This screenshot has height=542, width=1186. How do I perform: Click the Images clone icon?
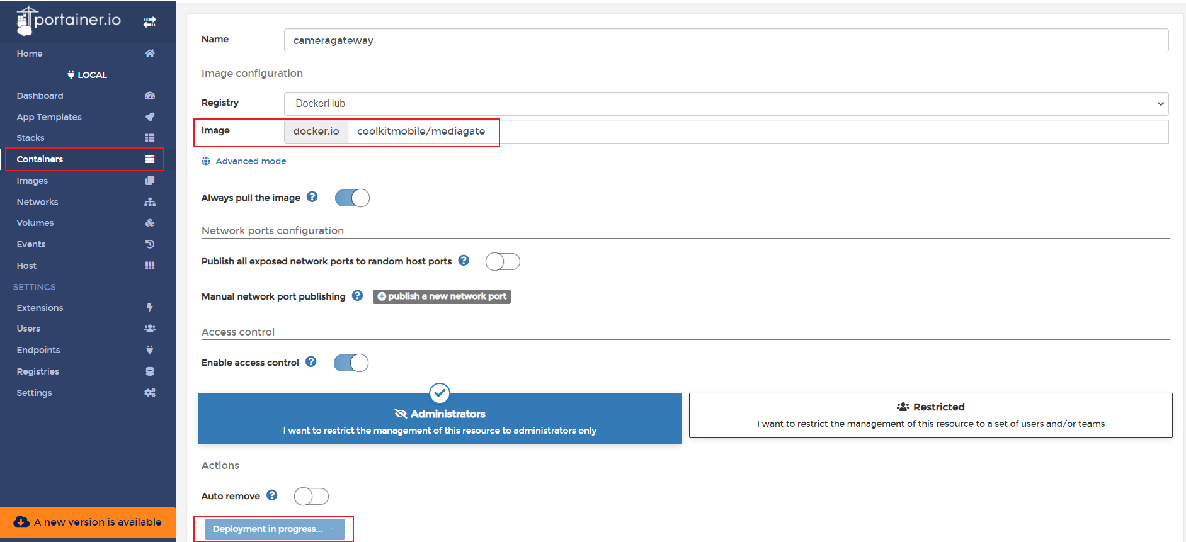(x=150, y=181)
